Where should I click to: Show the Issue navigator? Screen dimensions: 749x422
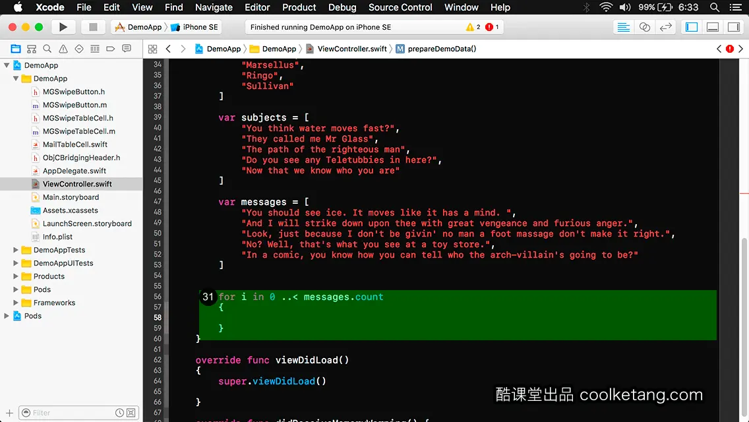63,49
